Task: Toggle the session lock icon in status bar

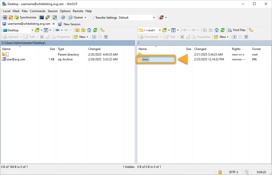Action: [220, 172]
